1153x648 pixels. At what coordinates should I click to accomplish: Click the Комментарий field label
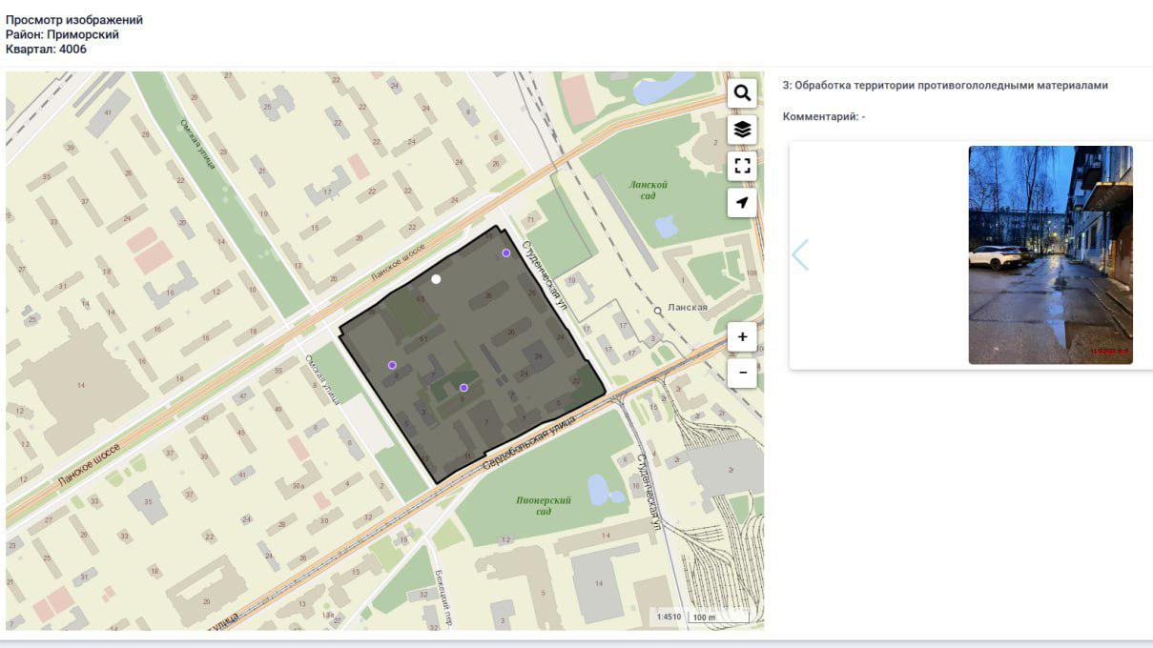[823, 117]
